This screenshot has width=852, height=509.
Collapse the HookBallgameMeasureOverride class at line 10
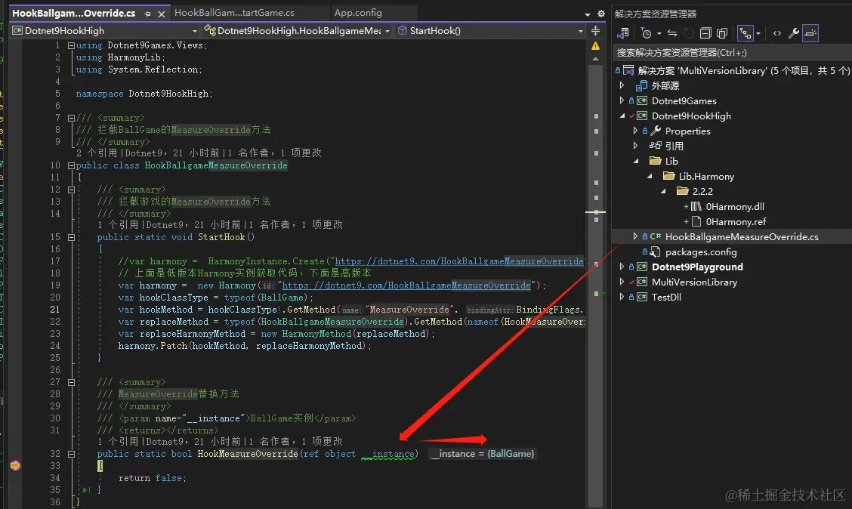coord(71,165)
